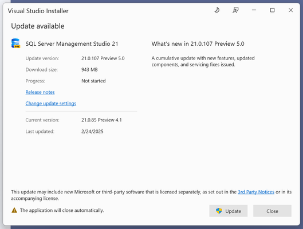Click the SQL Server Management Studio product icon
The height and width of the screenshot is (229, 303).
[x=15, y=44]
